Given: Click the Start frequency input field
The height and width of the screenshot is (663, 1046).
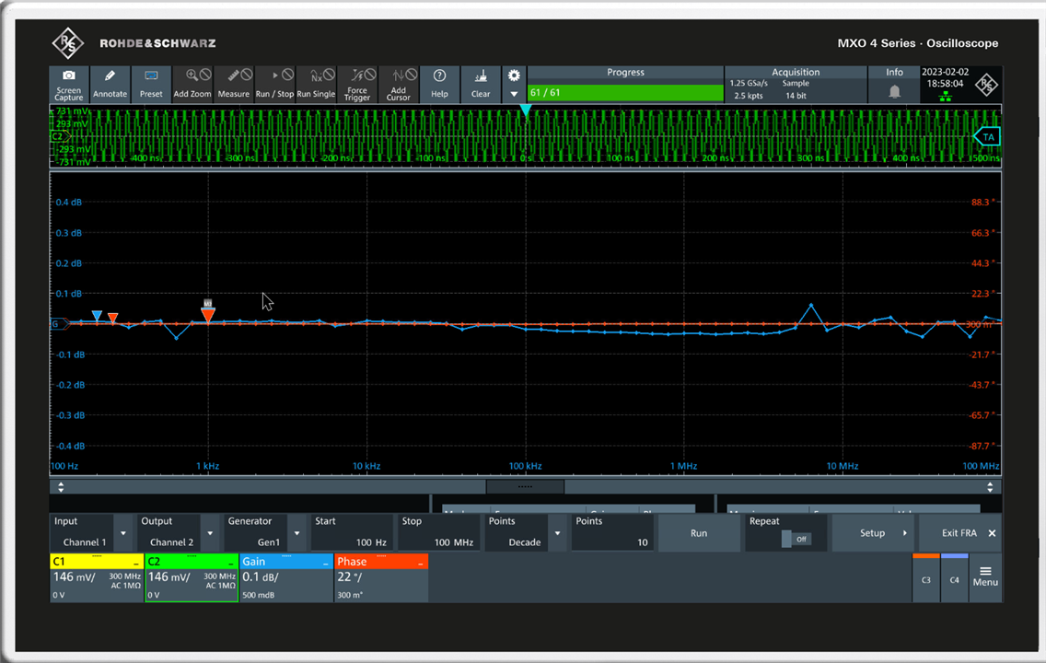Looking at the screenshot, I should click(x=352, y=533).
